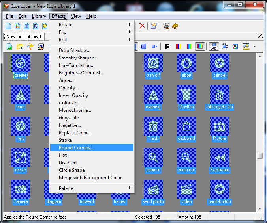Viewport: 267px width, 223px height.
Task: Toggle the true color with shadow filter
Action: (x=200, y=46)
